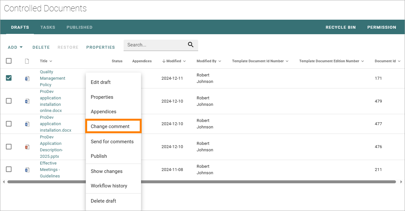Check the ProDev application installation.docx row checkbox

click(9, 124)
